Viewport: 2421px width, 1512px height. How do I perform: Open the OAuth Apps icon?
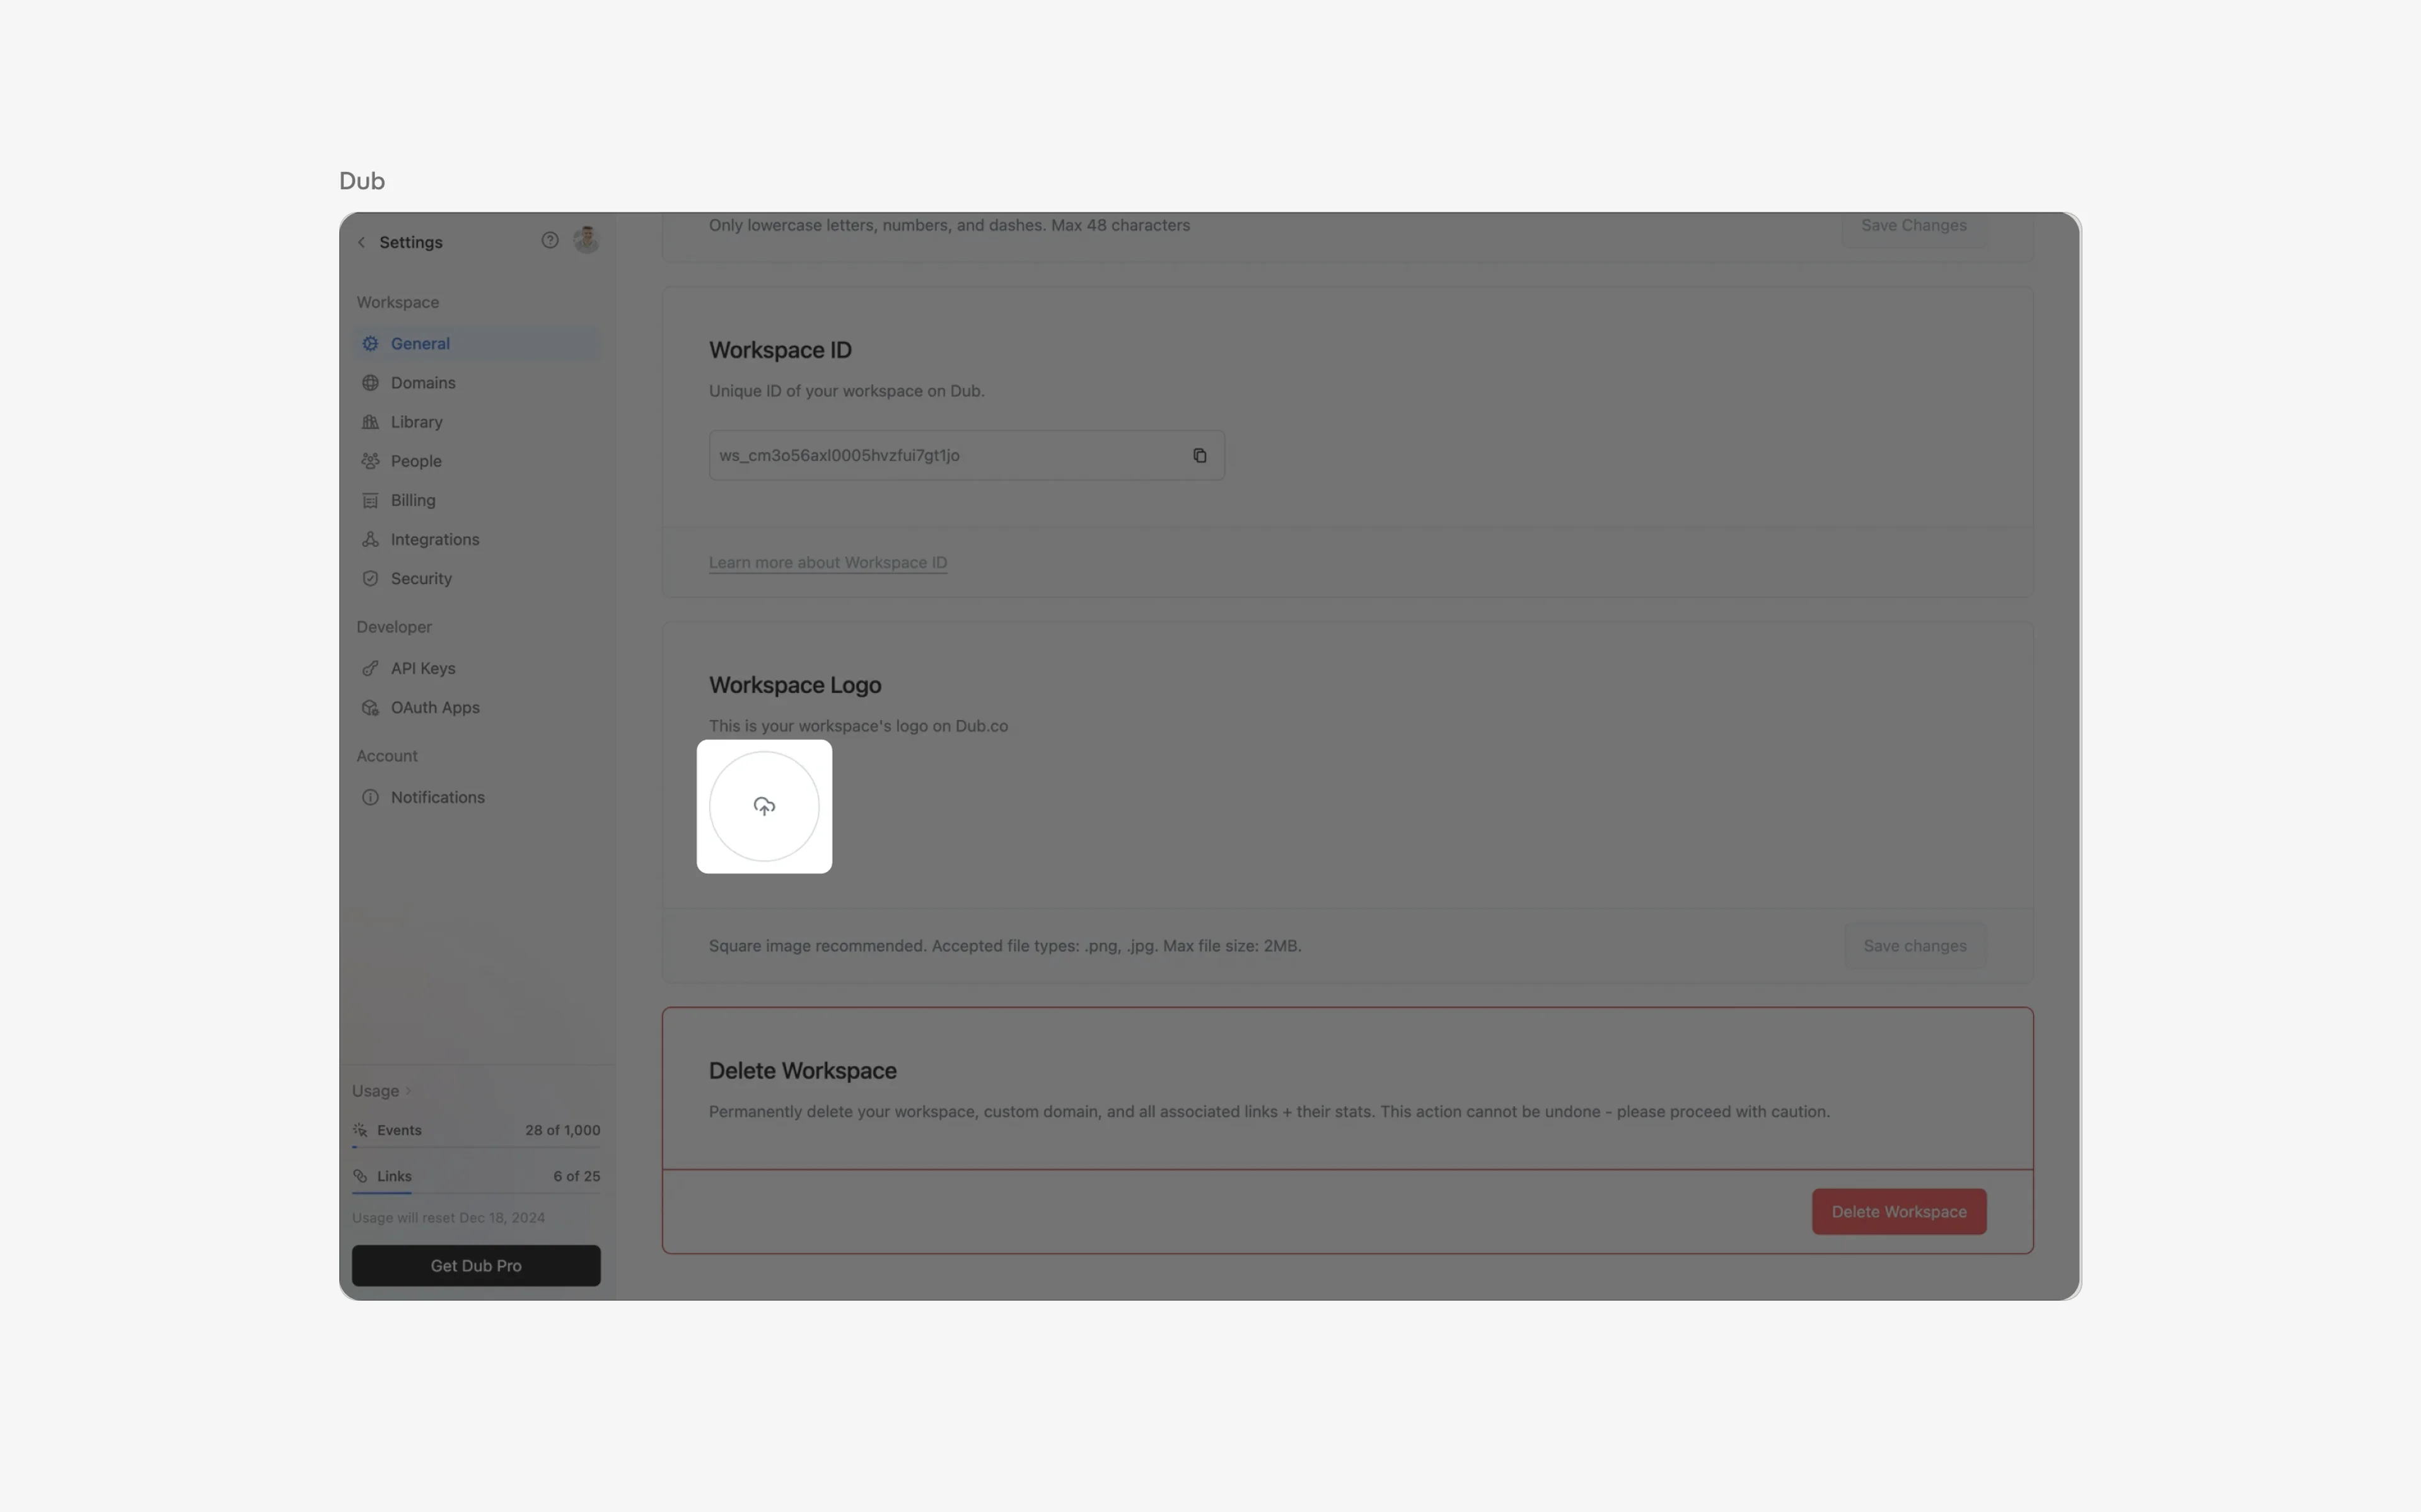coord(370,707)
